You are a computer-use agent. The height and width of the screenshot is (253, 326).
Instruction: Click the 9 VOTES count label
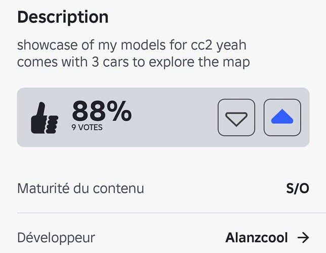click(x=87, y=128)
